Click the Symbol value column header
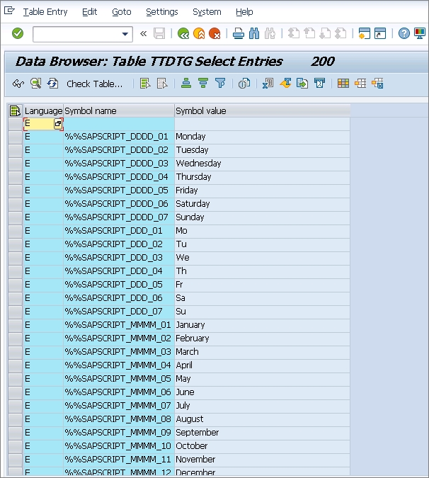The width and height of the screenshot is (429, 478). (x=263, y=110)
